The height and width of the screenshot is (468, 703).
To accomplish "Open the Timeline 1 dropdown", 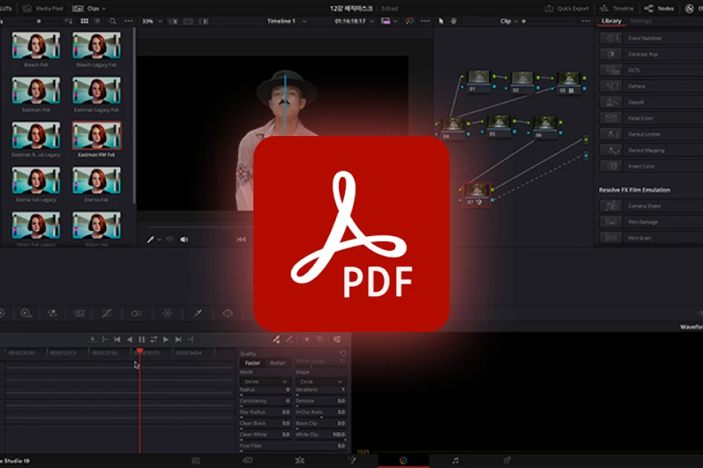I will (x=287, y=21).
